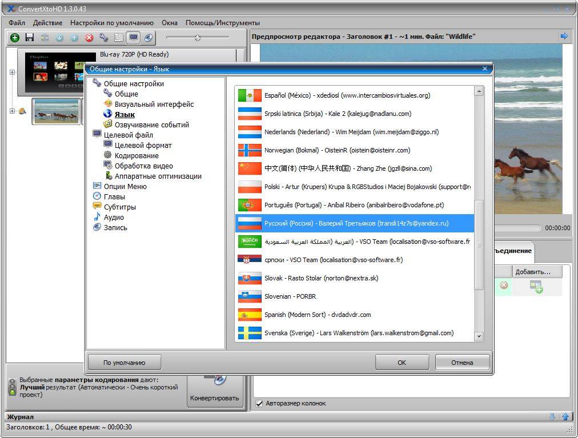The height and width of the screenshot is (438, 578).
Task: Select Slovak - Rasto Stolar language row
Action: pos(355,278)
